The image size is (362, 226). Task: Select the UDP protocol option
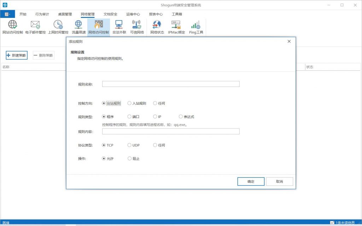(x=129, y=145)
